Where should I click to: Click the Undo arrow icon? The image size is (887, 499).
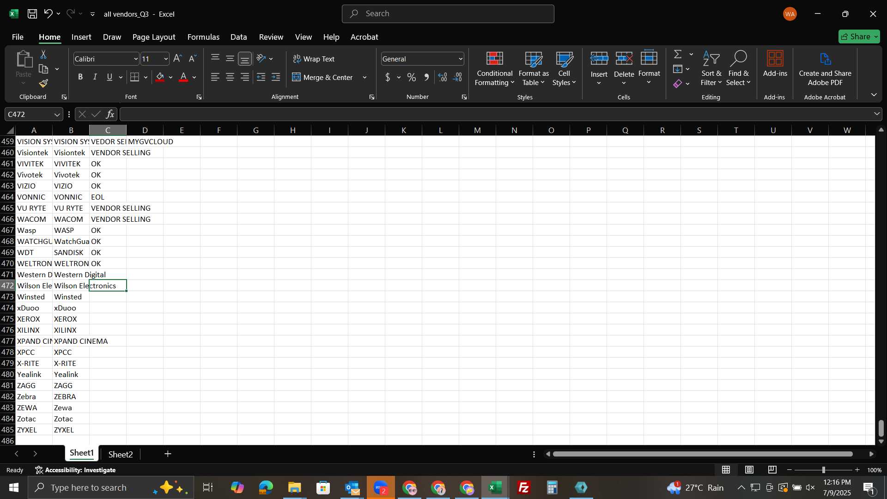click(x=48, y=14)
